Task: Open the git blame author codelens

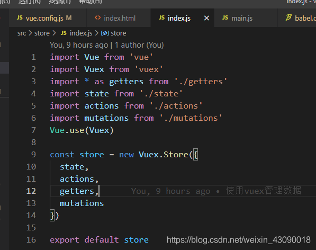Action: 107,45
